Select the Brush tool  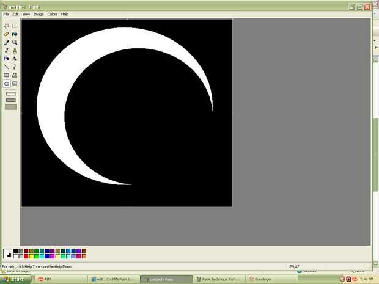coord(15,51)
